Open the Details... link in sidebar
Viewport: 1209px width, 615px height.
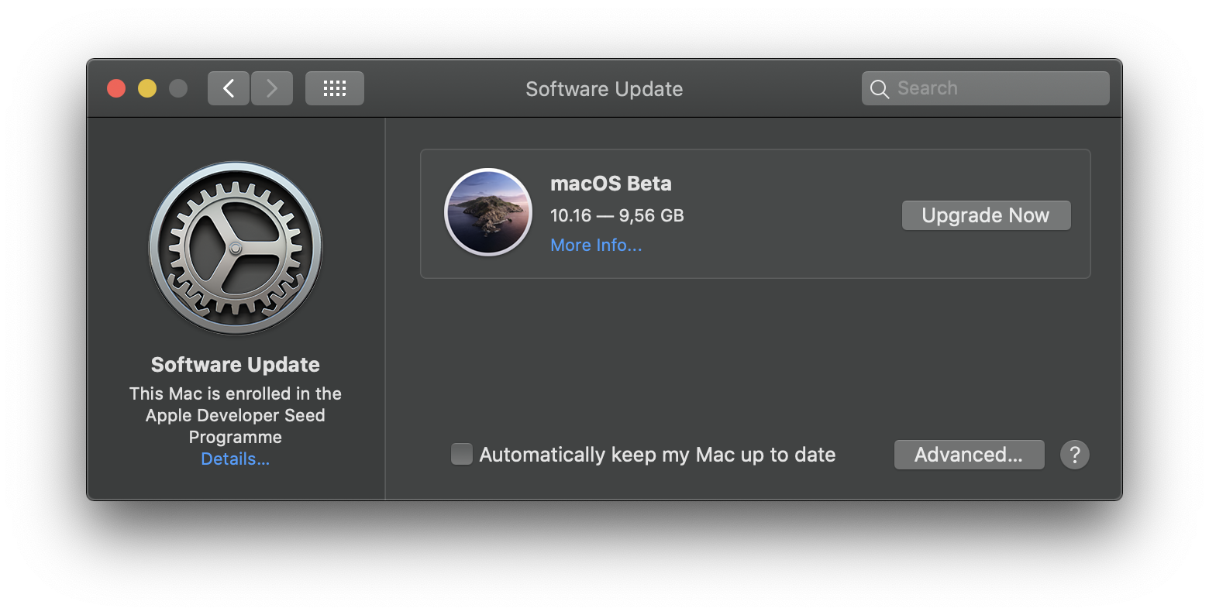point(236,459)
